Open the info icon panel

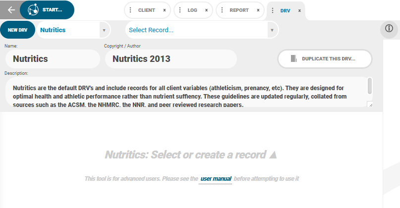pos(389,30)
